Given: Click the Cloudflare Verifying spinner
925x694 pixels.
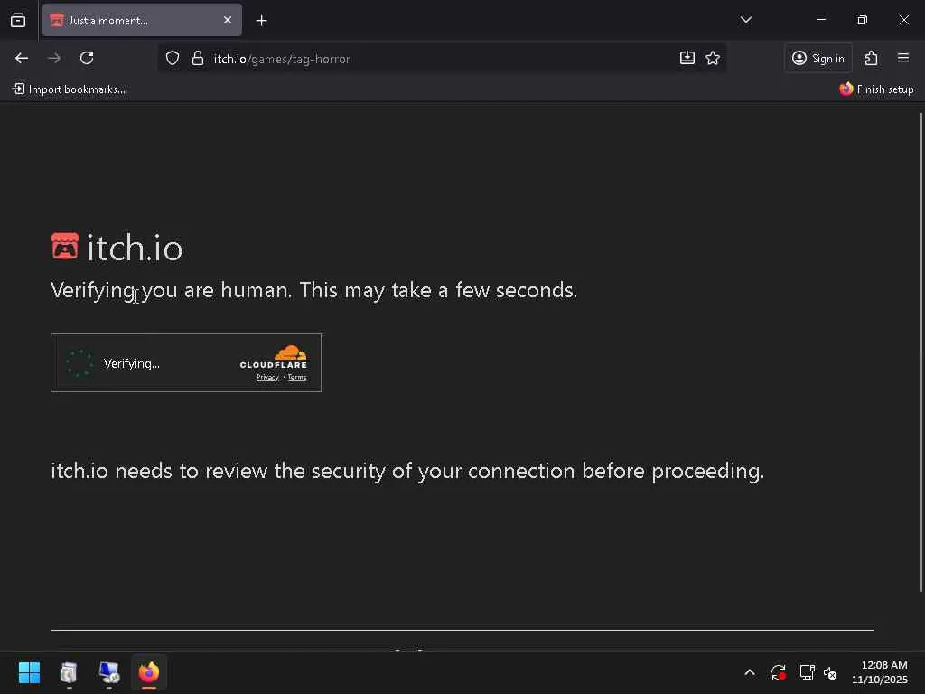Looking at the screenshot, I should [x=79, y=363].
